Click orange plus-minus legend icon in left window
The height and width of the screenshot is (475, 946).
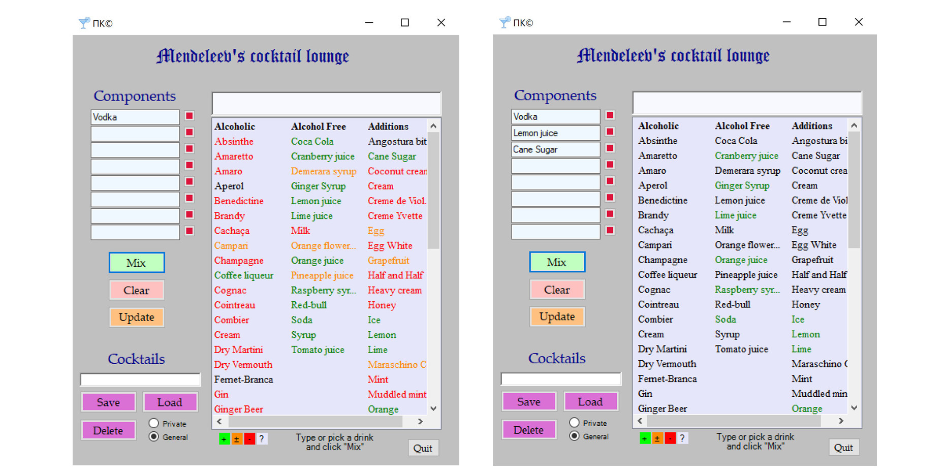[x=236, y=439]
